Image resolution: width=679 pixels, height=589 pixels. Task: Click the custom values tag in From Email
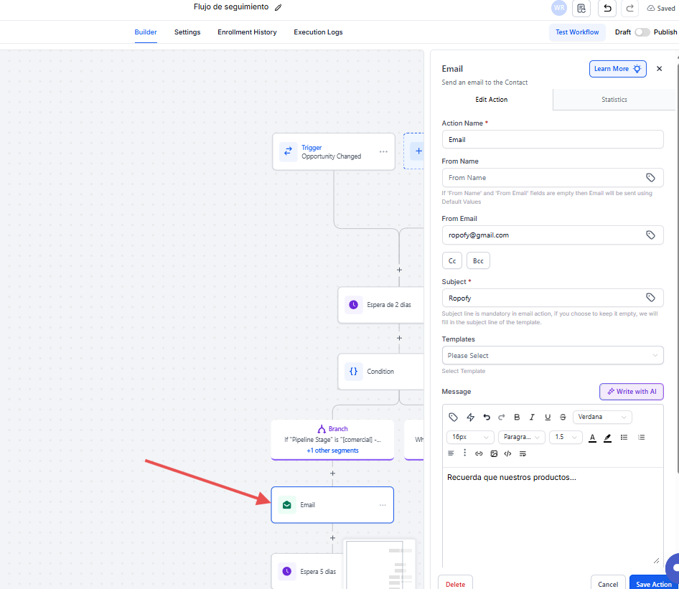click(x=650, y=235)
